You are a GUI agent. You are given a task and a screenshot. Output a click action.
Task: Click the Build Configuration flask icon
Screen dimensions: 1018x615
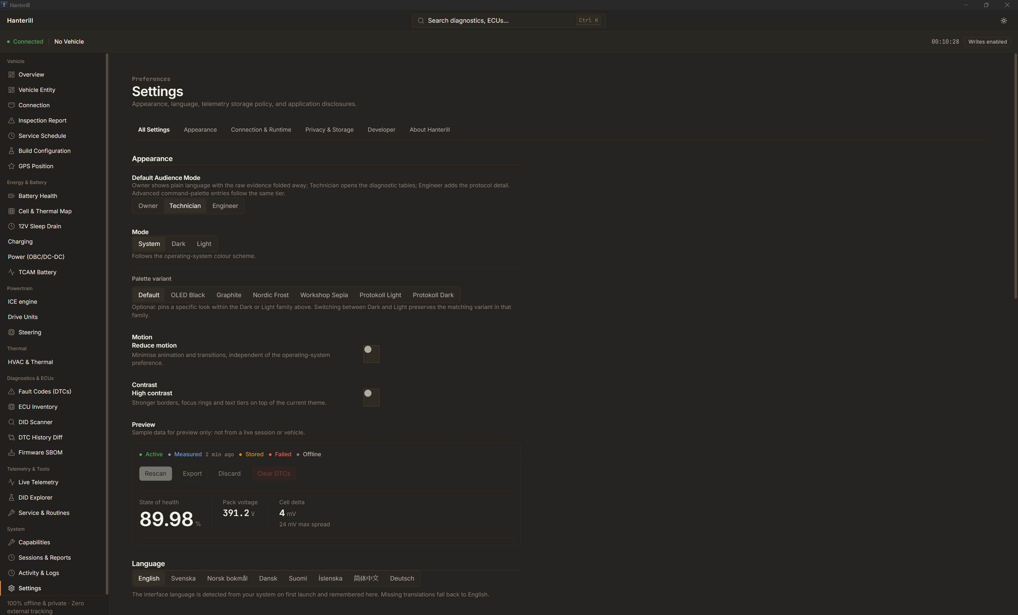[x=11, y=151]
